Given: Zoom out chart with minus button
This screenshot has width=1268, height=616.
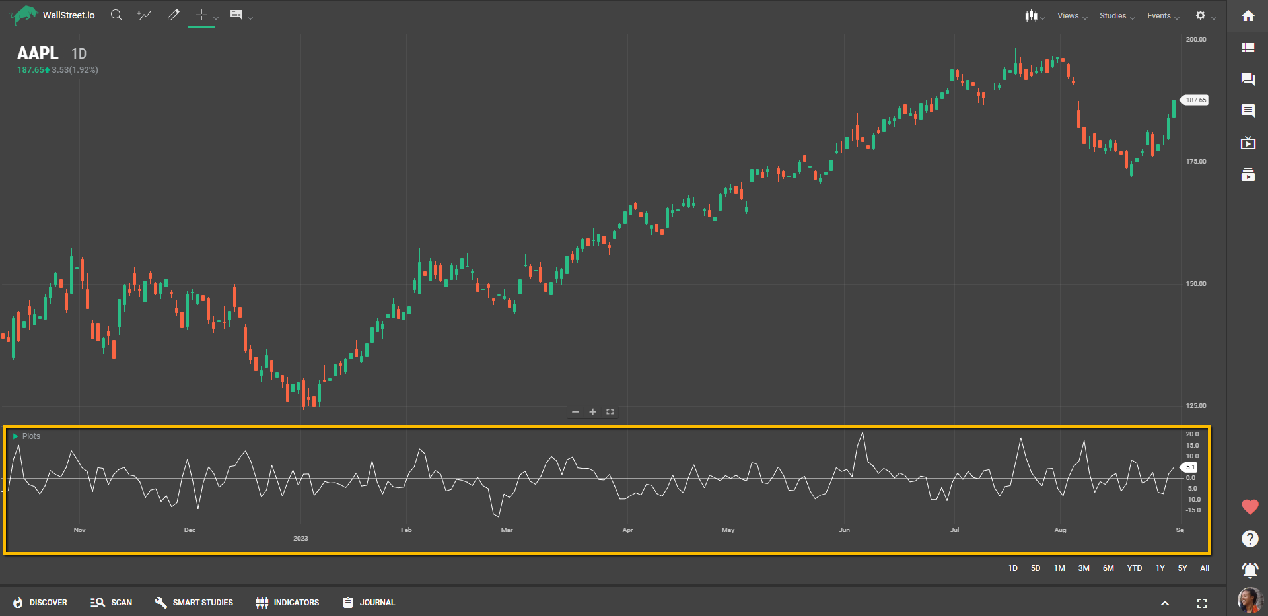Looking at the screenshot, I should point(575,412).
